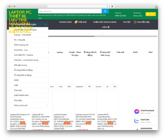Open Chat Zalo widget

pyautogui.click(x=144, y=120)
